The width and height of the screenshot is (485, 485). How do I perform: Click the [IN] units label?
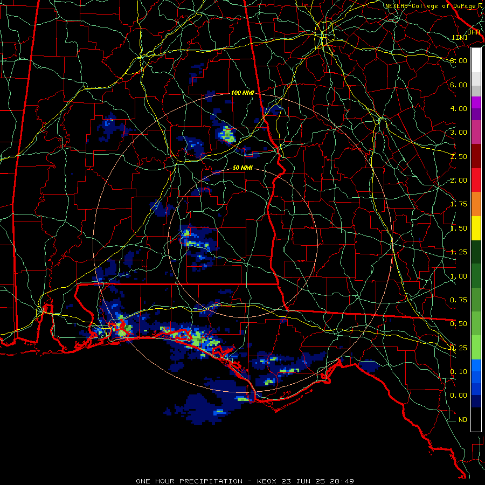pyautogui.click(x=460, y=37)
